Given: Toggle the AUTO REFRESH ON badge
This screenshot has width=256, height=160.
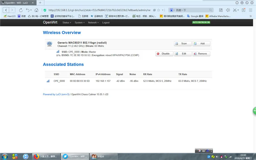Looking at the screenshot, I should click(201, 22).
